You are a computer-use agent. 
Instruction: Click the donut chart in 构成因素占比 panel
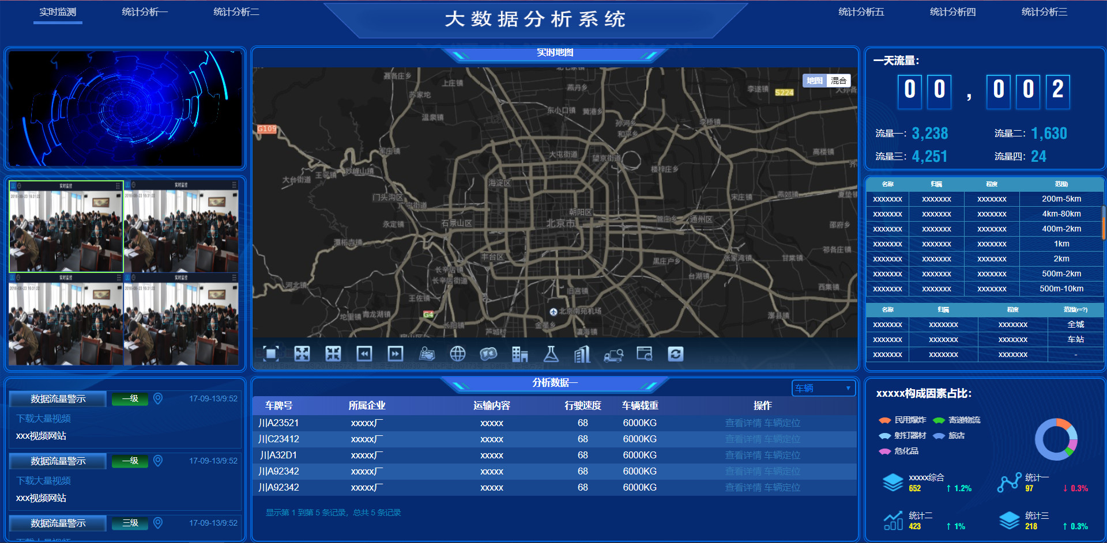click(x=1056, y=439)
